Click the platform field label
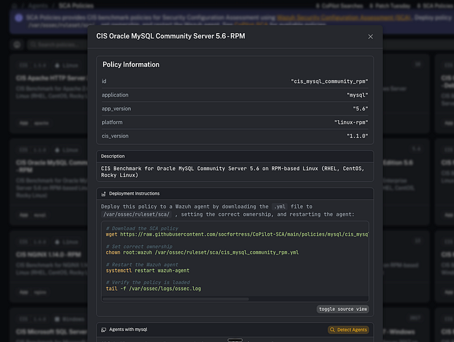The height and width of the screenshot is (342, 454). [112, 122]
